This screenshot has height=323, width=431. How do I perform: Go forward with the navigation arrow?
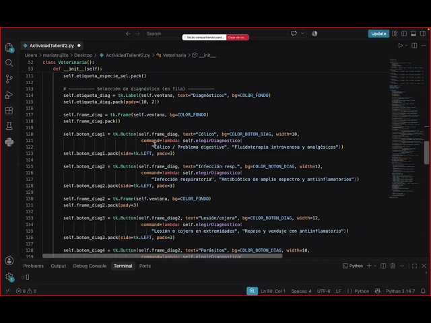[x=137, y=34]
